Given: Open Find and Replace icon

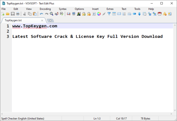Looking at the screenshot, I should pyautogui.click(x=57, y=14).
